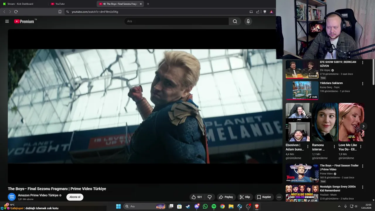Bookmark this page via bookmark icon
375x211 pixels.
tap(60, 12)
